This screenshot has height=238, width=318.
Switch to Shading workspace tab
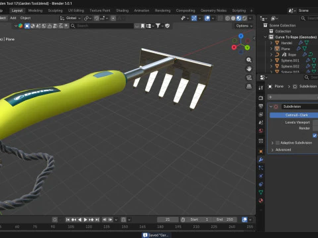point(123,11)
